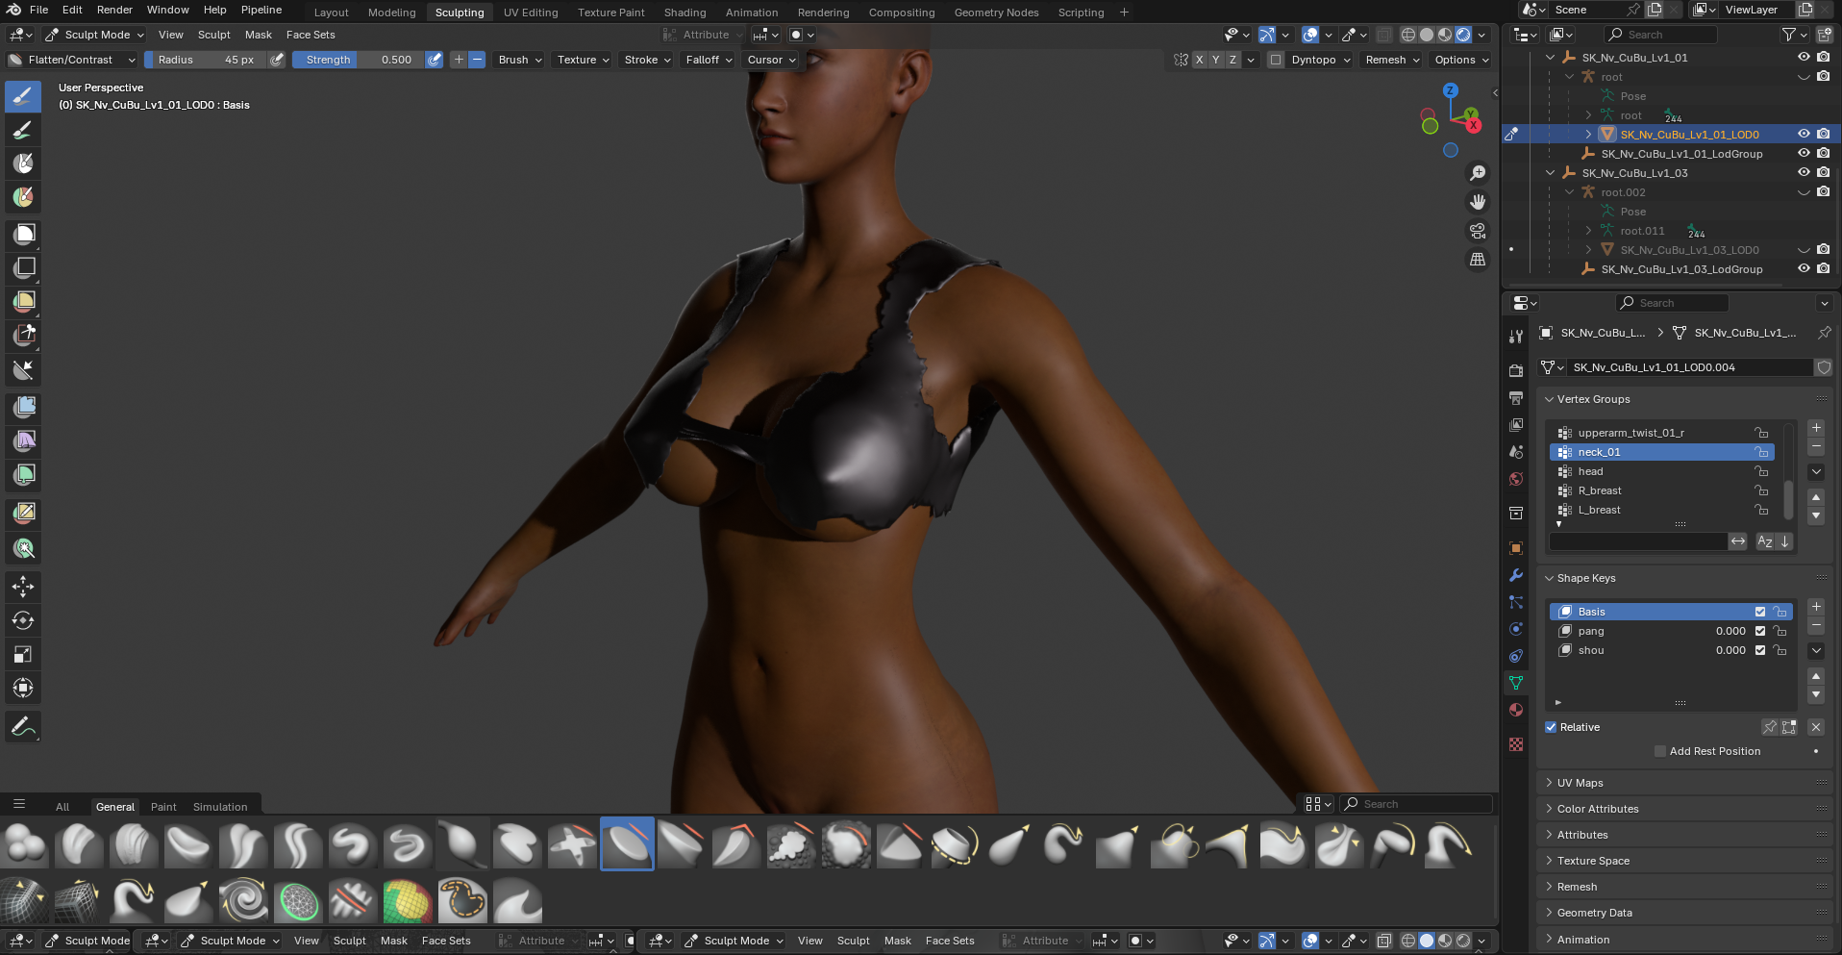Open the Face Sets menu
1842x955 pixels.
pyautogui.click(x=311, y=35)
